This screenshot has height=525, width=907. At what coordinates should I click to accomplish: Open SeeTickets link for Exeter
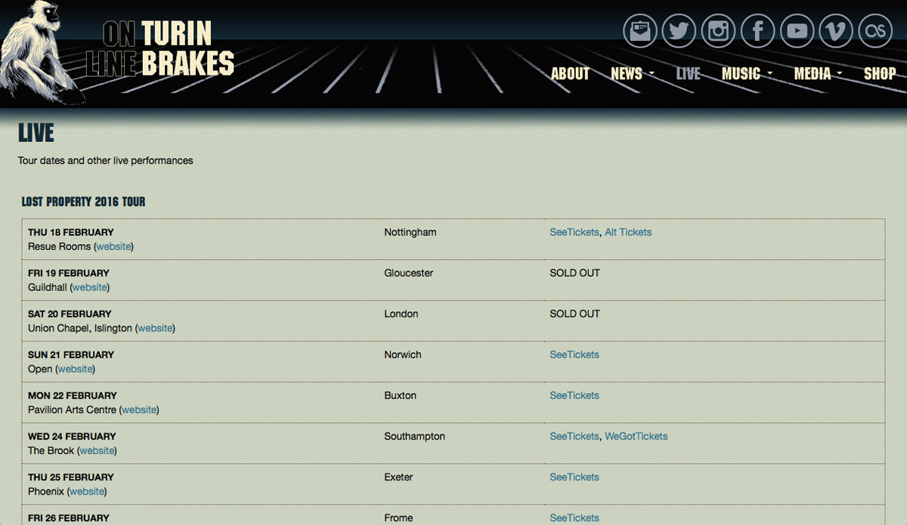[x=574, y=477]
